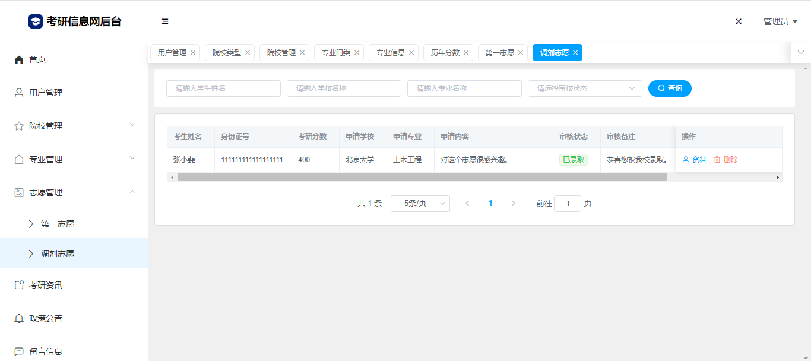View 张小斐's profile via 资料 link
811x361 pixels.
click(x=695, y=160)
